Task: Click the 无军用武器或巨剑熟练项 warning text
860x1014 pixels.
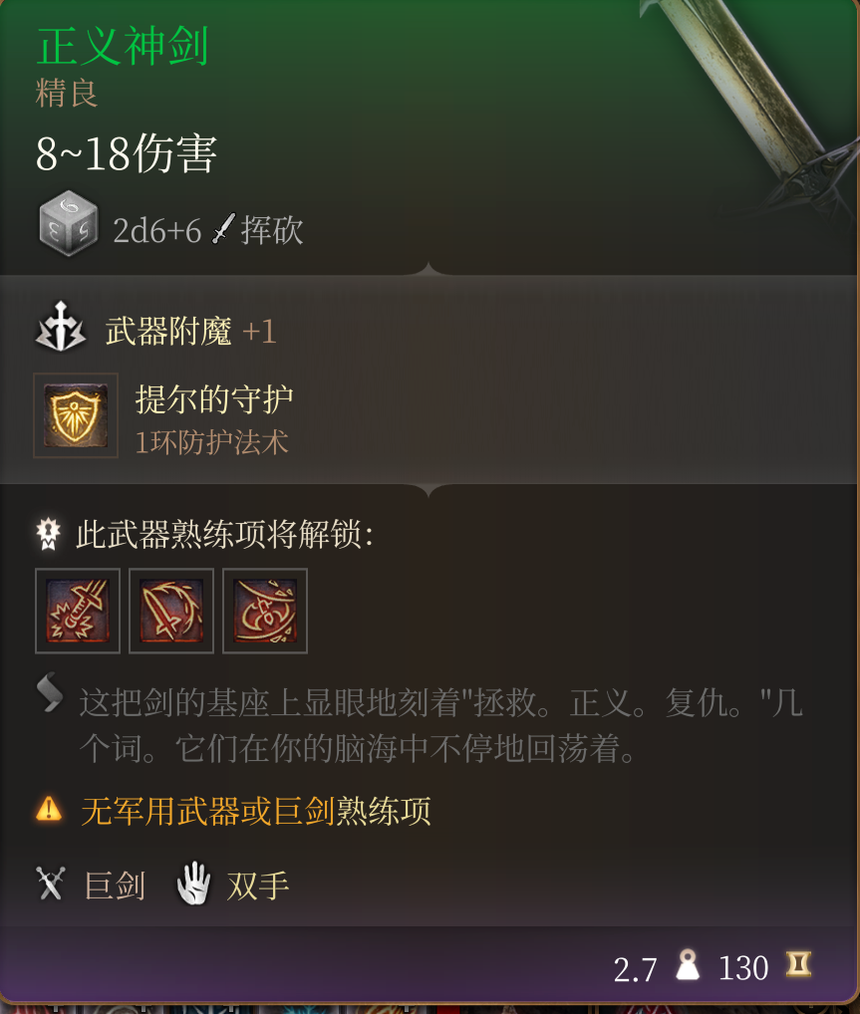Action: 255,810
